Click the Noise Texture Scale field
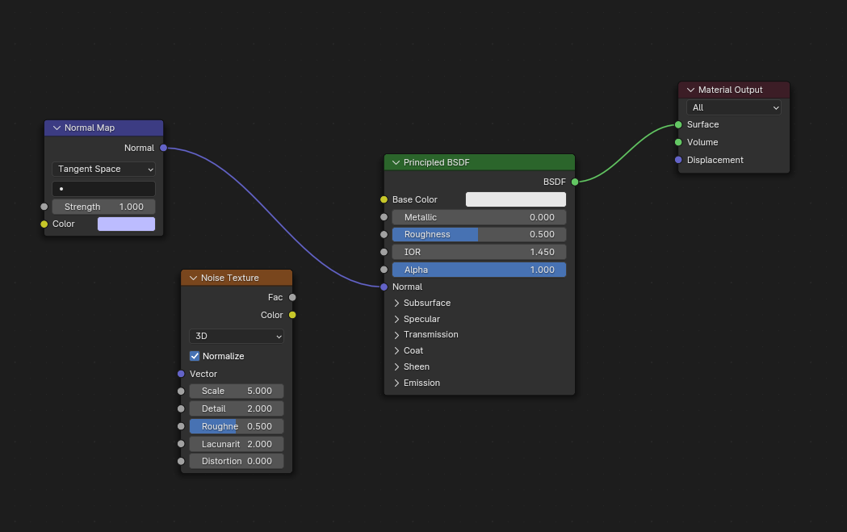The image size is (847, 532). point(237,391)
